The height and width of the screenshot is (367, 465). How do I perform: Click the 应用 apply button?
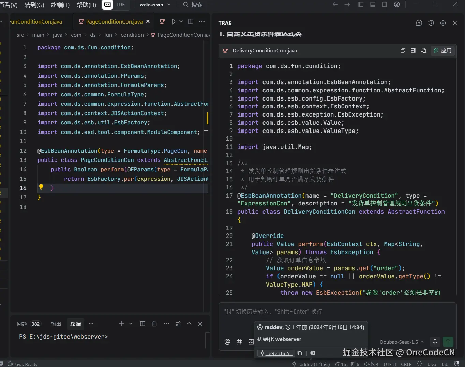pos(442,50)
